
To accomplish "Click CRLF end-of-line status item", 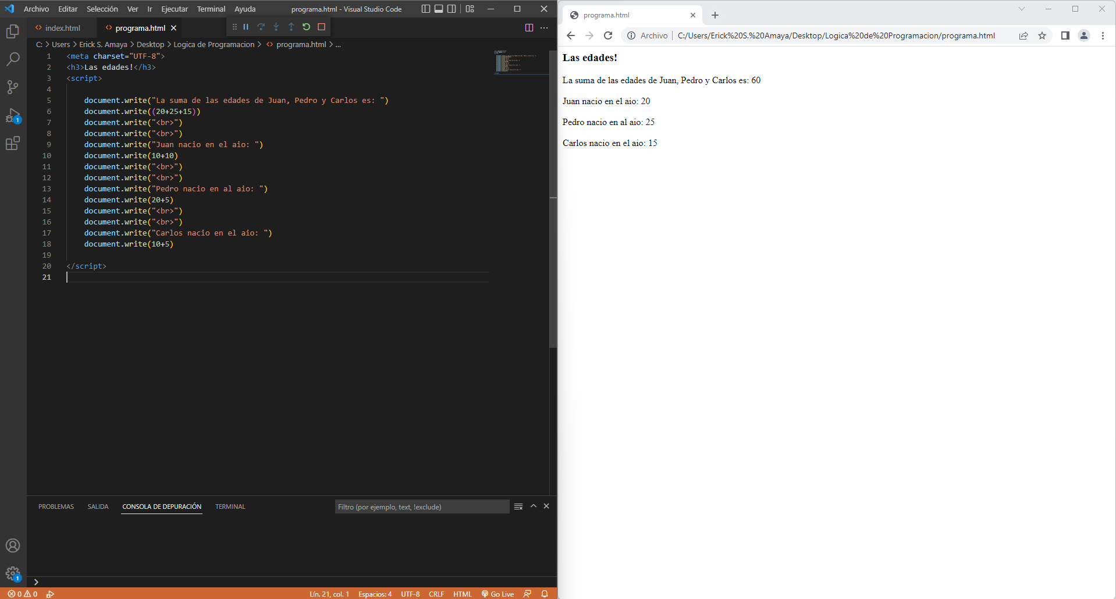I will click(436, 594).
